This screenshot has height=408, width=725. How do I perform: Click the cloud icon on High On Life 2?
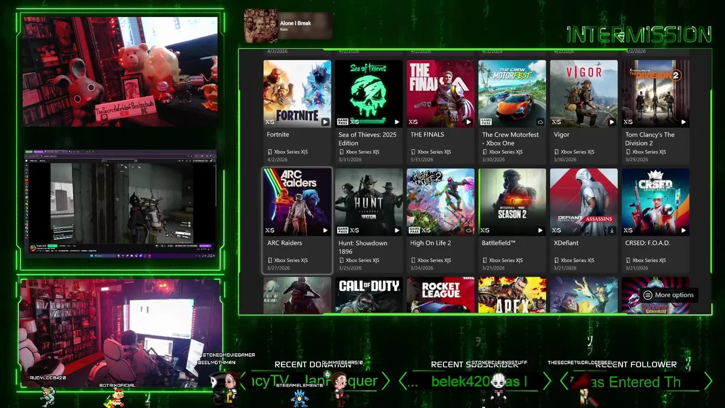[x=468, y=230]
